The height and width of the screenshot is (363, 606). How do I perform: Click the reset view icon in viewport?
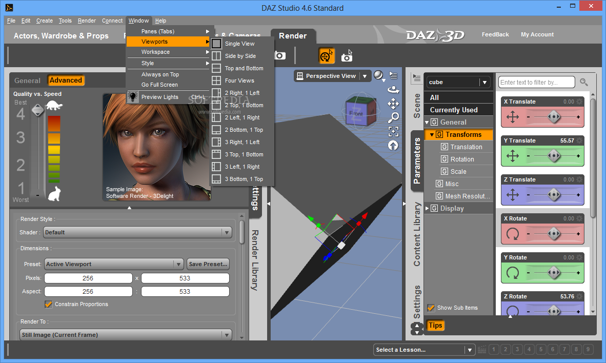tap(393, 146)
